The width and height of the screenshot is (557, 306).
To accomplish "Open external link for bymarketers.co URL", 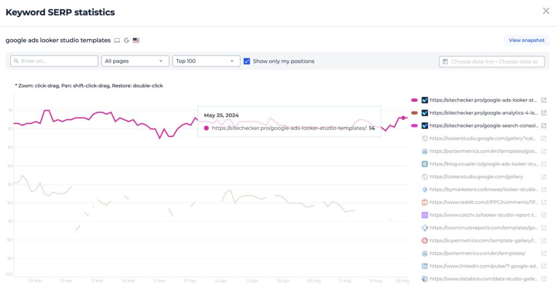I will [x=543, y=190].
